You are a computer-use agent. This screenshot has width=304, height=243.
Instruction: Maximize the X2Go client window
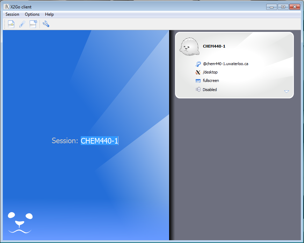pyautogui.click(x=283, y=7)
